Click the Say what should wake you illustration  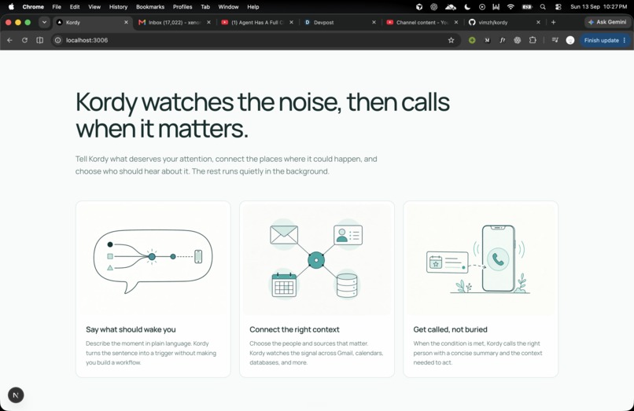pyautogui.click(x=153, y=259)
